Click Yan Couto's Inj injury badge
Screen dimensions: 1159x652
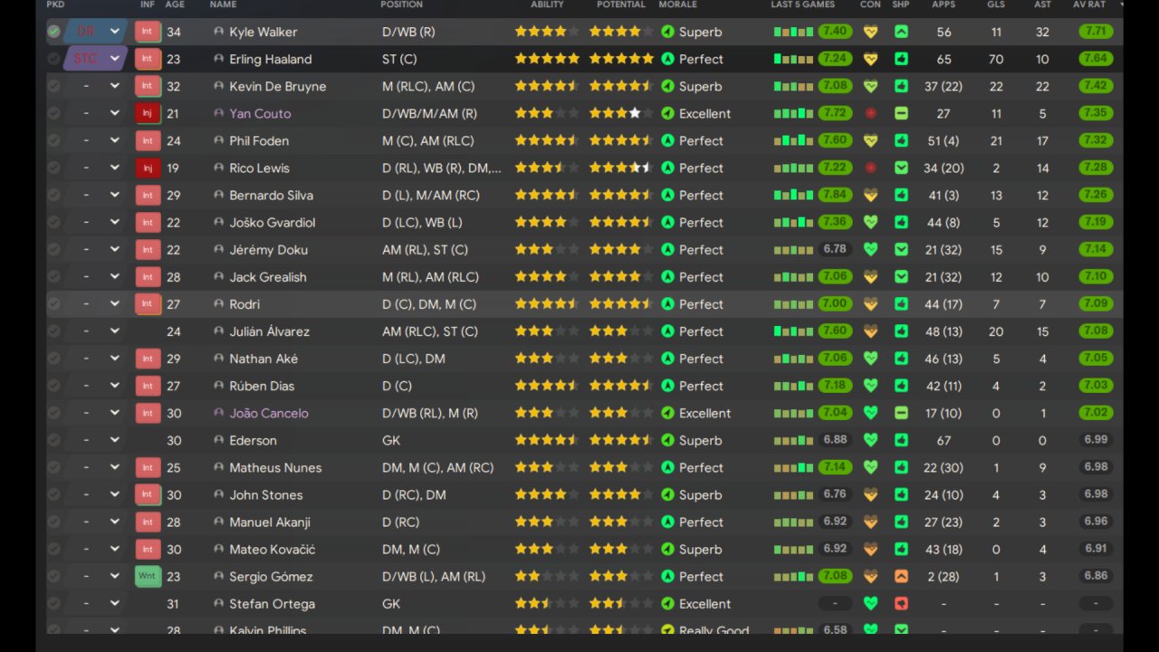pyautogui.click(x=148, y=113)
